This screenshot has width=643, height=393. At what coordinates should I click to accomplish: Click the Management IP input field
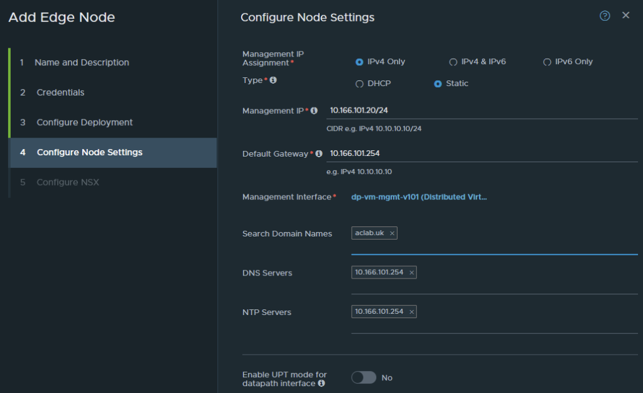coord(481,111)
